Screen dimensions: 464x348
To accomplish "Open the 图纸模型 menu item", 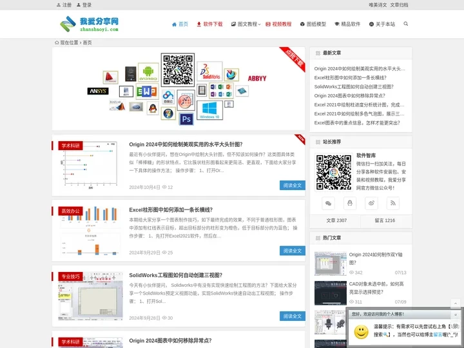I will click(313, 24).
